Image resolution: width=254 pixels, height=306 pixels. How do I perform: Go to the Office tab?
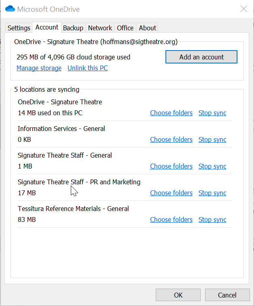point(125,28)
